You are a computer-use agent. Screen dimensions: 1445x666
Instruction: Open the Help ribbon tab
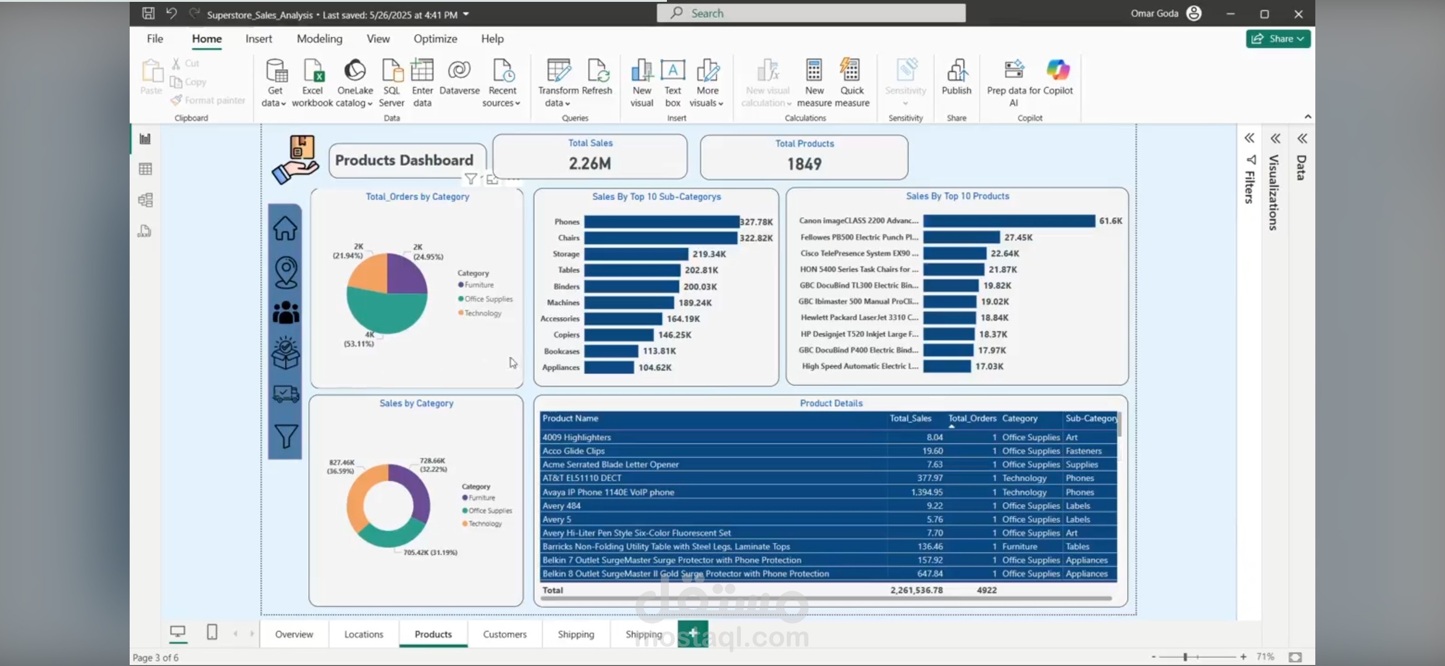pyautogui.click(x=492, y=38)
